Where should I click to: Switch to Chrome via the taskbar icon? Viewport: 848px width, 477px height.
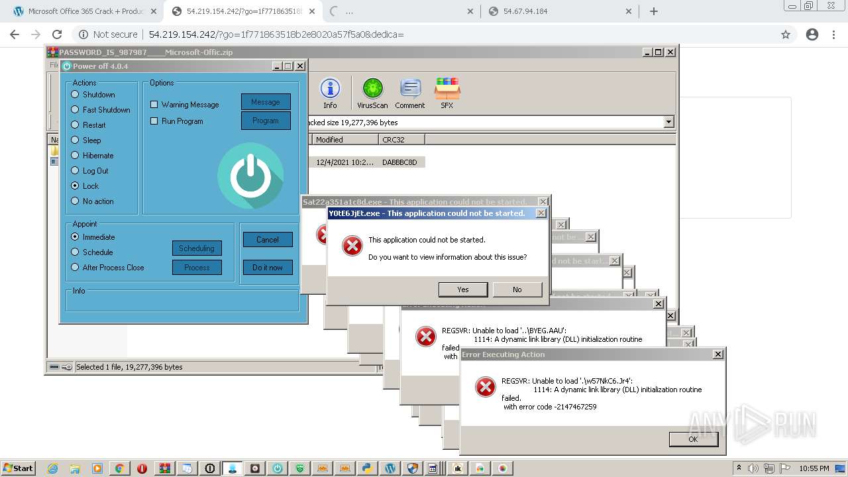120,468
